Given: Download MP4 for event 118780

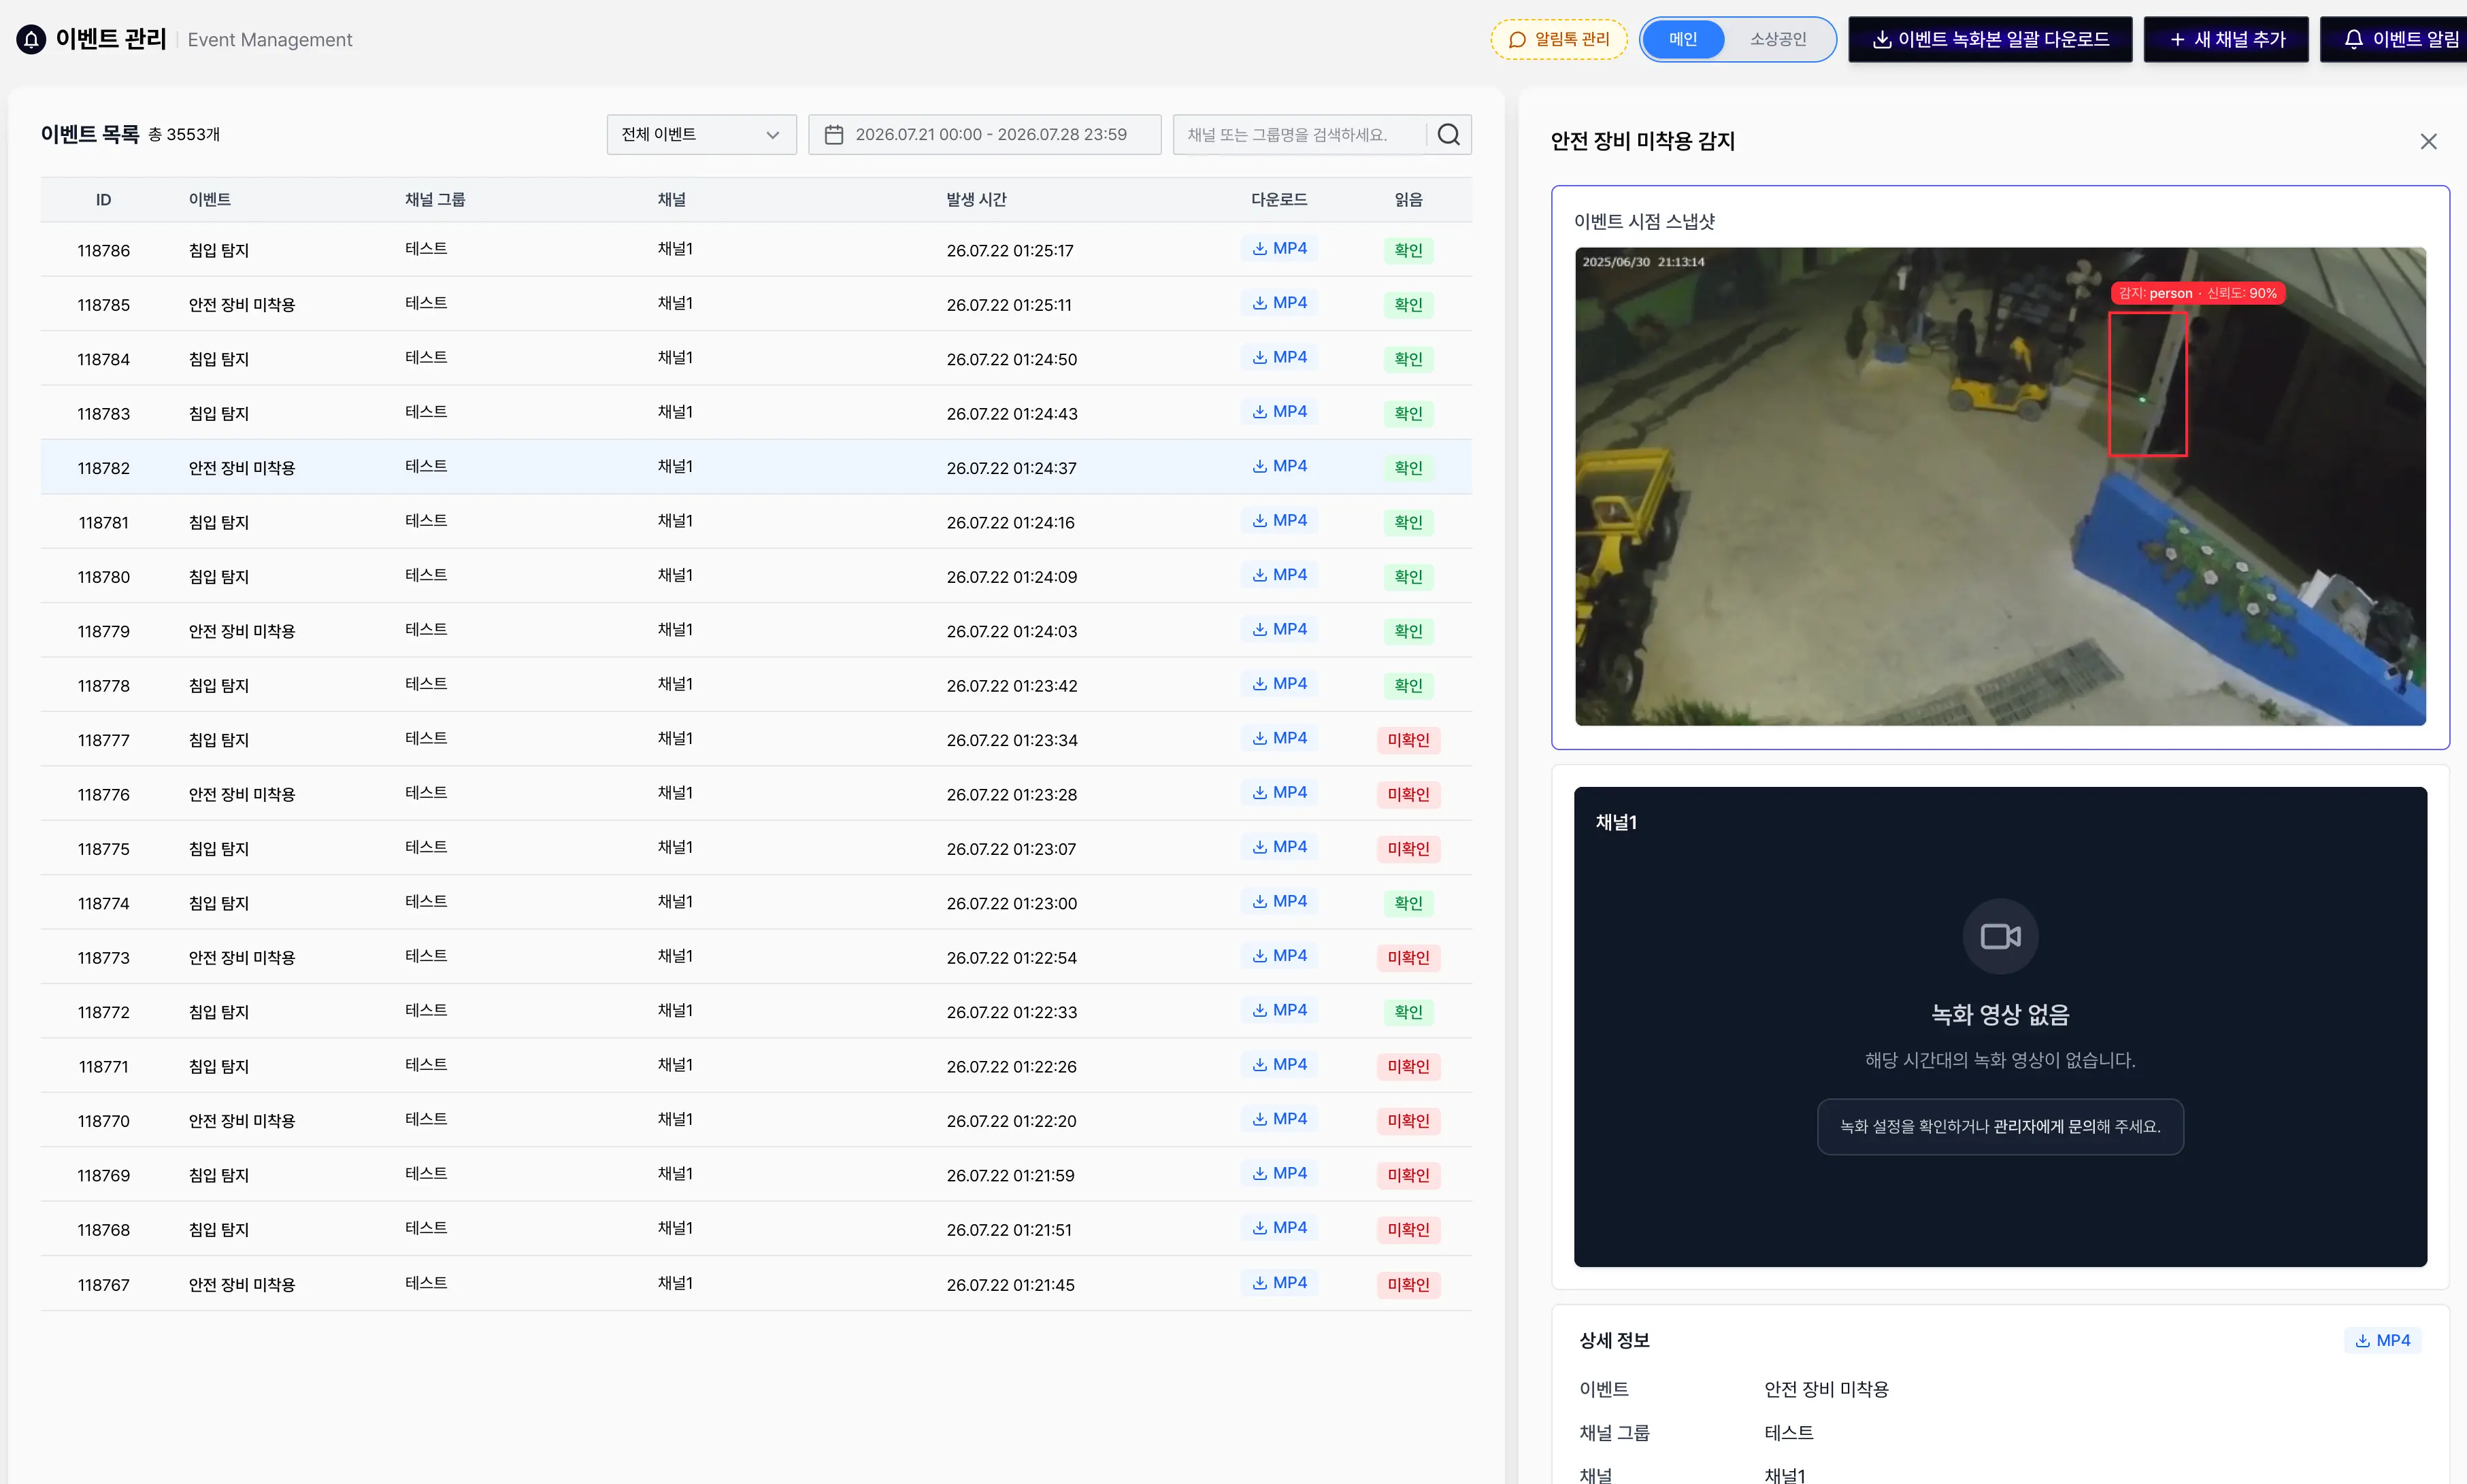Looking at the screenshot, I should (x=1280, y=575).
